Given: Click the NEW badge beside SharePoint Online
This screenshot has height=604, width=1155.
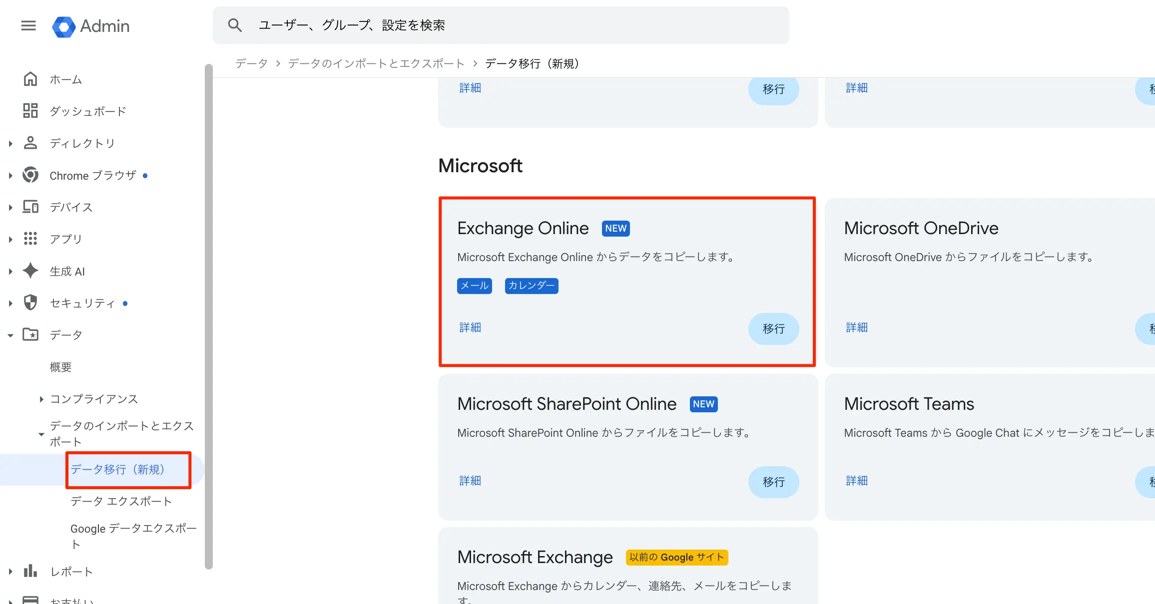Looking at the screenshot, I should point(703,404).
